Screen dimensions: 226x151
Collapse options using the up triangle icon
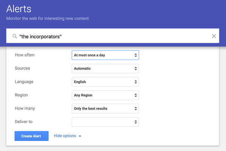pyautogui.click(x=80, y=136)
